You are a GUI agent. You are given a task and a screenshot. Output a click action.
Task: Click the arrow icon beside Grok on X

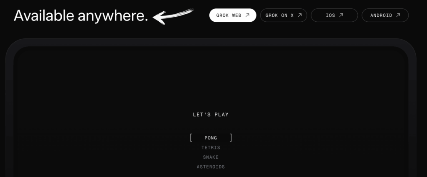(x=299, y=15)
